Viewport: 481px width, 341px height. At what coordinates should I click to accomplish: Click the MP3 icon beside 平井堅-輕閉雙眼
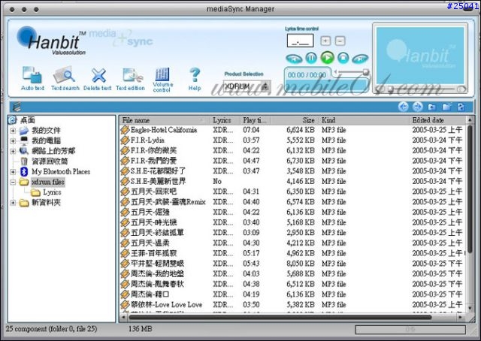(125, 264)
